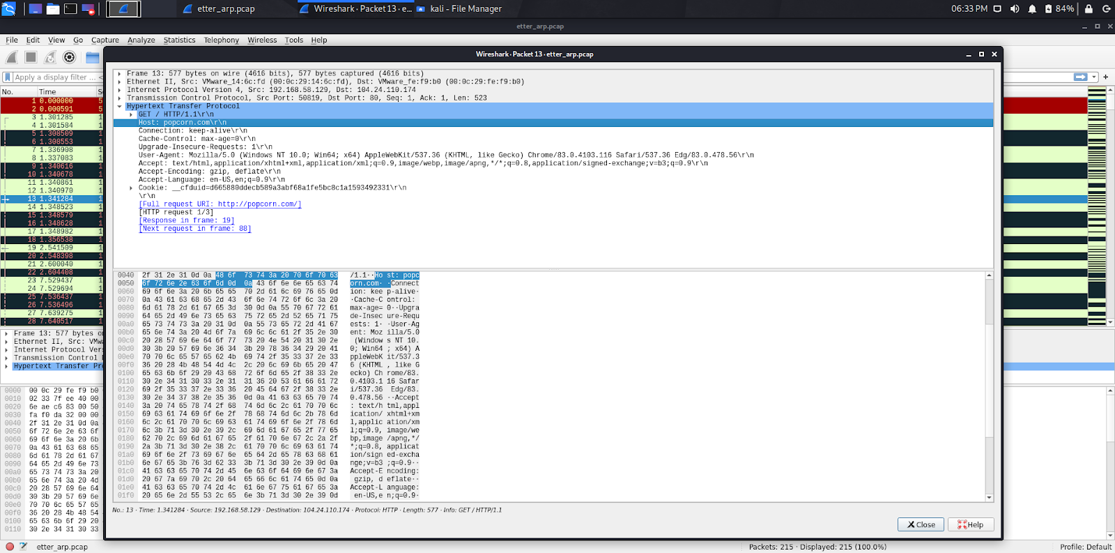This screenshot has height=553, width=1115.
Task: Apply display filter with the blue arrow
Action: [x=1081, y=77]
